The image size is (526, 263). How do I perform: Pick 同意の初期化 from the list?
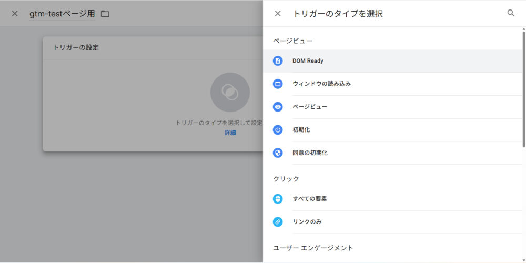pyautogui.click(x=310, y=153)
